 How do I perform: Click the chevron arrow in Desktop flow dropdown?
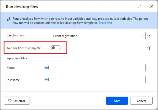coord(142,36)
